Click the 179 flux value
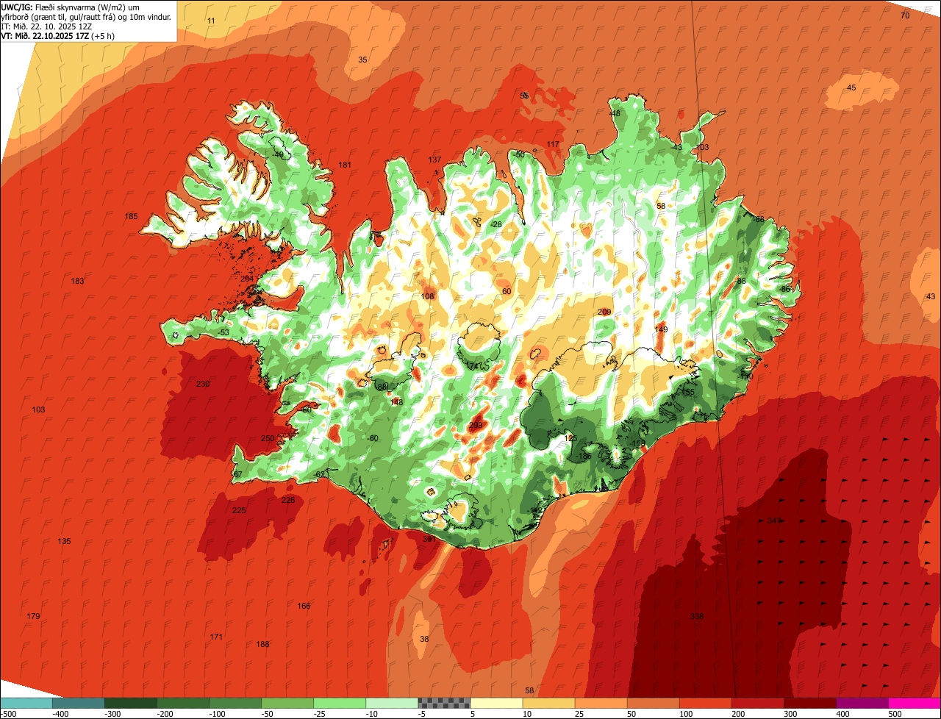This screenshot has width=941, height=719. click(33, 616)
